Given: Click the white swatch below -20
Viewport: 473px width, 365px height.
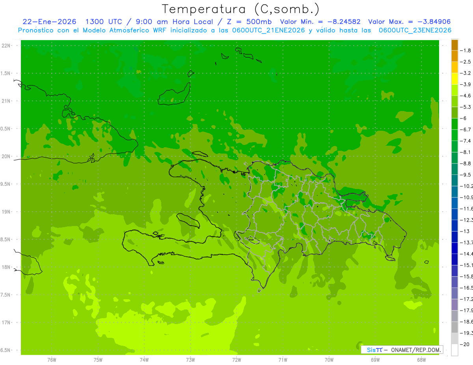Looking at the screenshot, I should 454,350.
